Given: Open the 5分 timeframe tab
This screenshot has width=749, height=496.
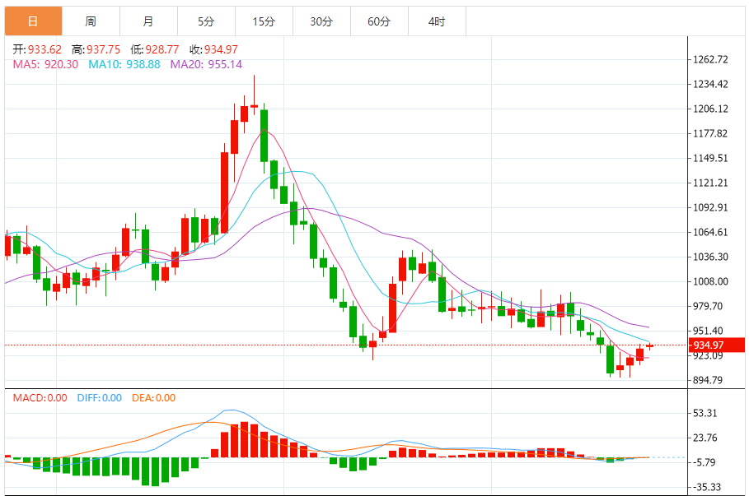Looking at the screenshot, I should coord(206,21).
